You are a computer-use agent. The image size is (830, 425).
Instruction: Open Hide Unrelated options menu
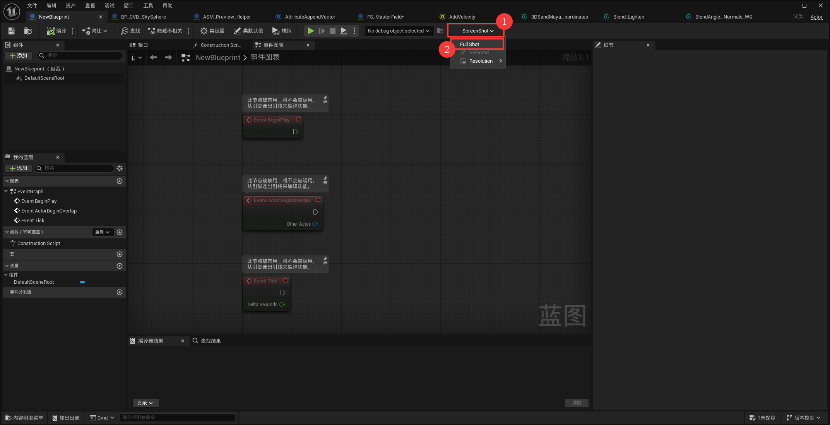pyautogui.click(x=188, y=31)
